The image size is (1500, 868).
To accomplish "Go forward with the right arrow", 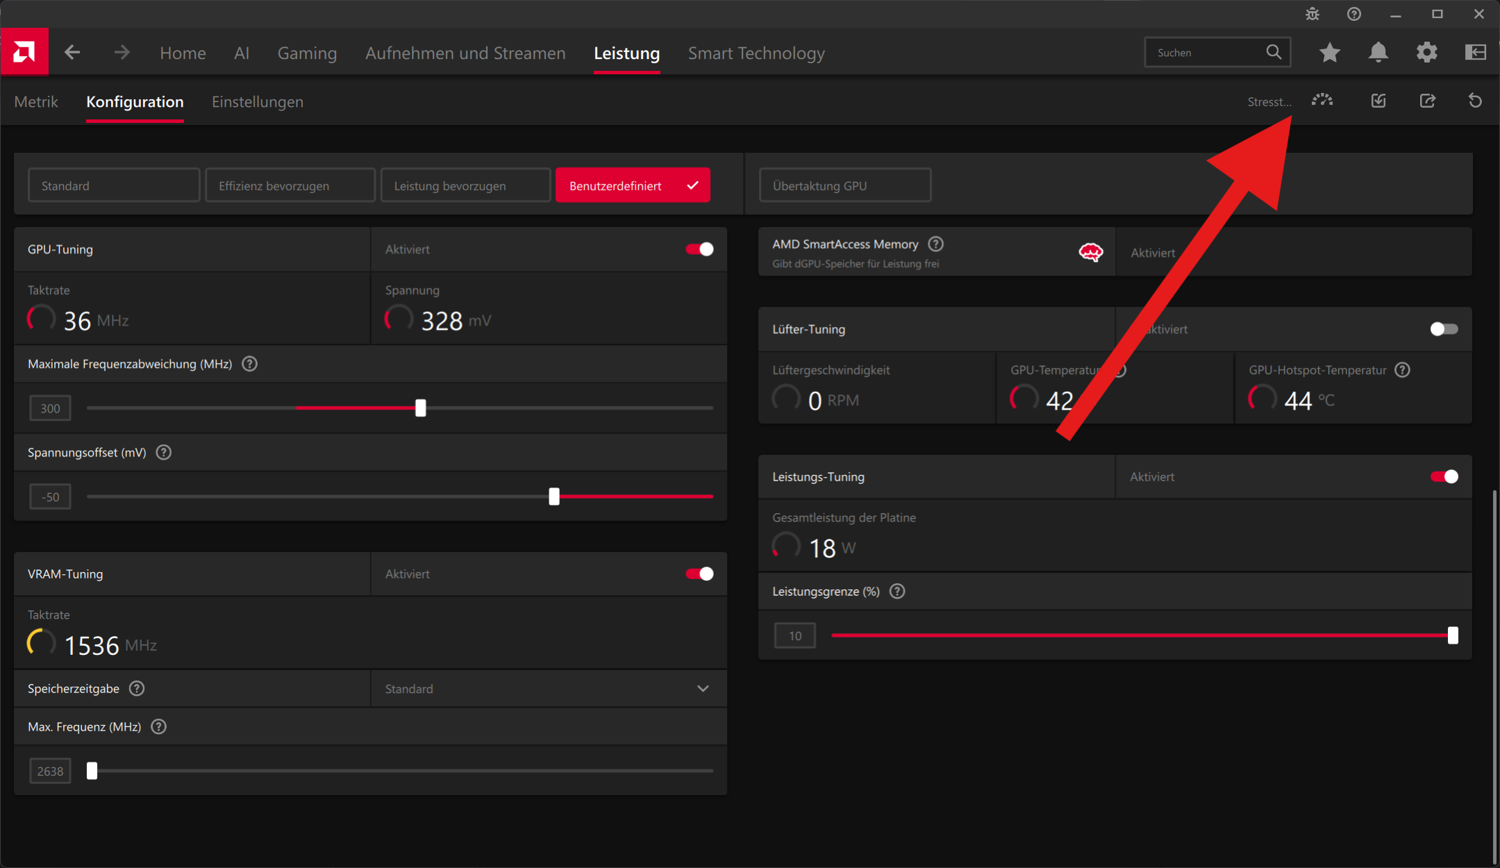I will pyautogui.click(x=122, y=52).
